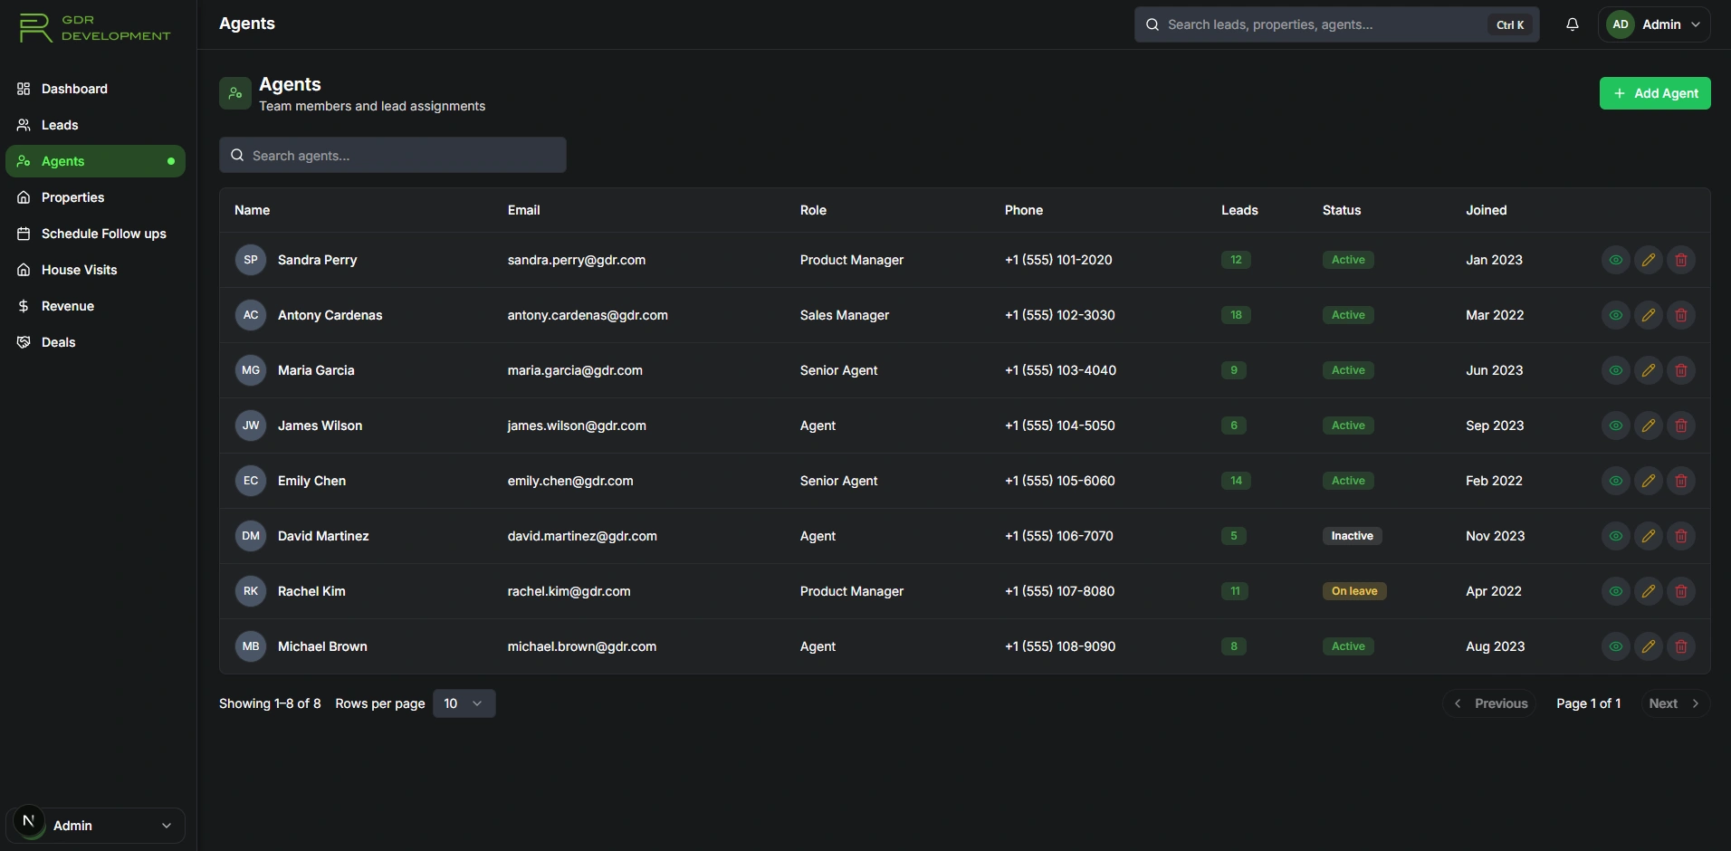Click the Properties house icon
The height and width of the screenshot is (851, 1731).
[24, 197]
